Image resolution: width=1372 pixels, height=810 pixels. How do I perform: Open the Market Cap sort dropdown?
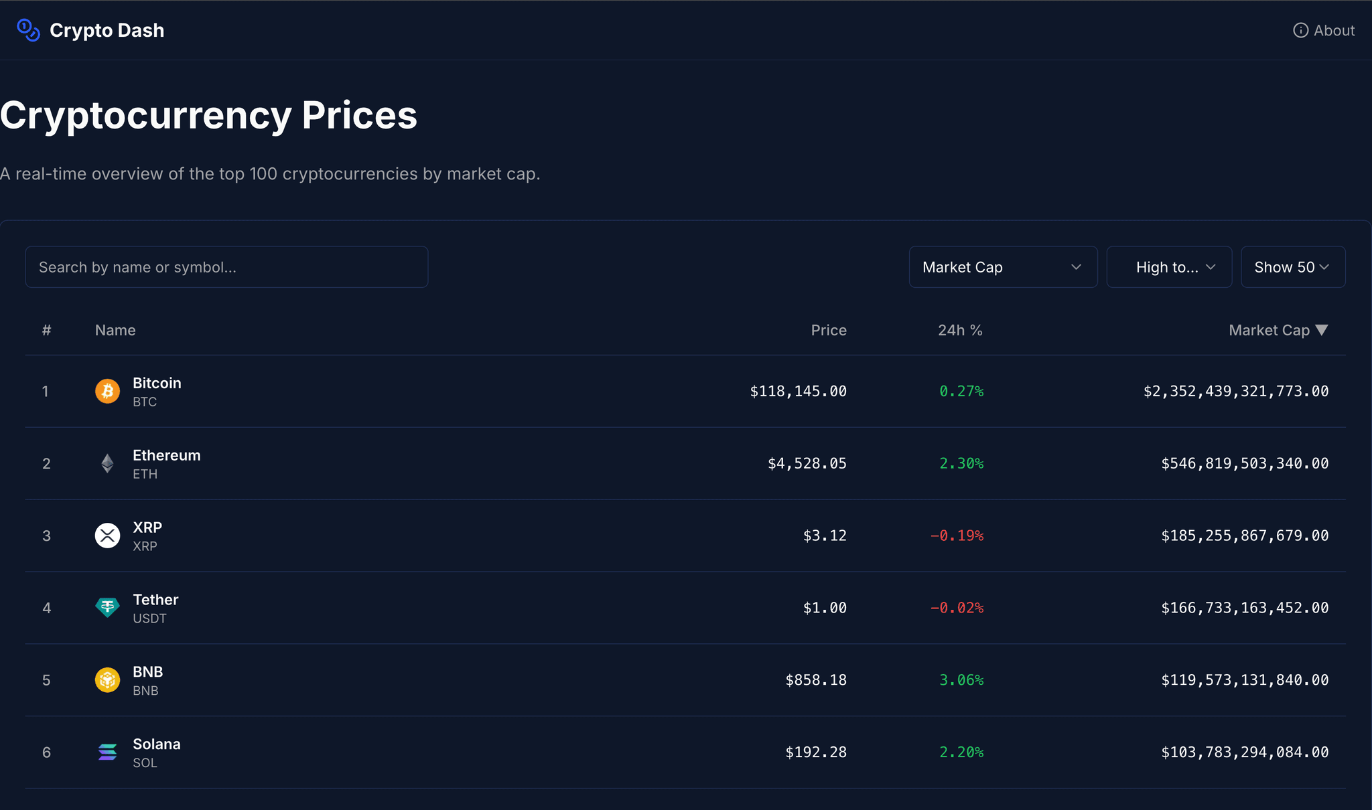(1002, 266)
